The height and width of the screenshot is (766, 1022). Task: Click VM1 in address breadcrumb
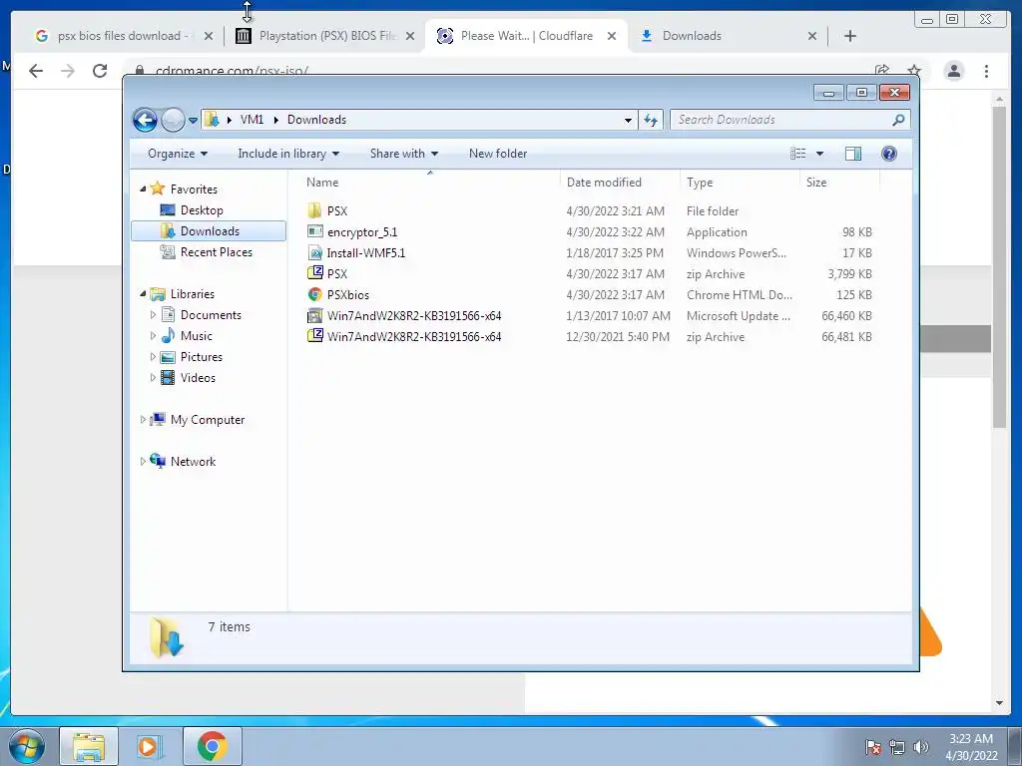point(252,120)
